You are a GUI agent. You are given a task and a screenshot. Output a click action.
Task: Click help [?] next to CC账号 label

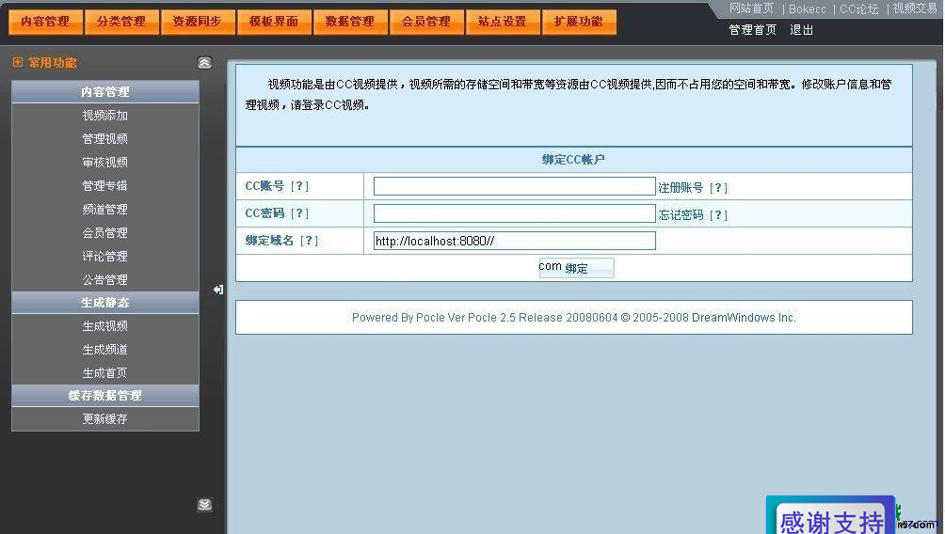(299, 186)
